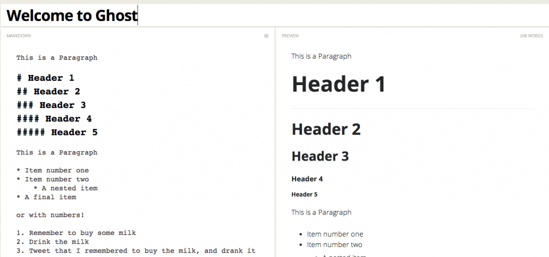Screen dimensions: 549x257
Task: Click '1. Remember to buy some milk' line
Action: tap(76, 233)
